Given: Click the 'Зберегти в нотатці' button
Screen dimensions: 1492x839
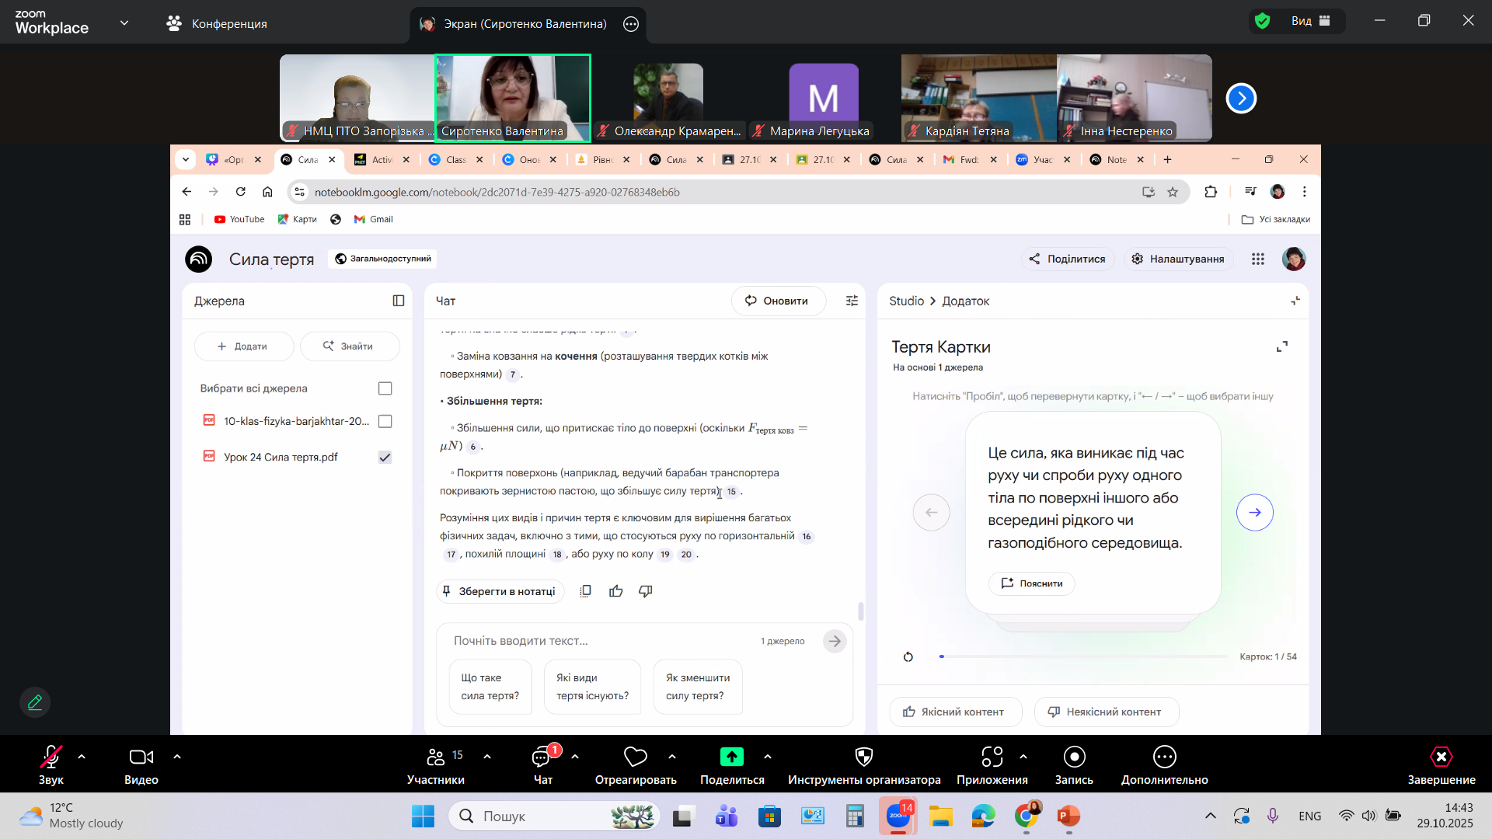Looking at the screenshot, I should point(500,591).
